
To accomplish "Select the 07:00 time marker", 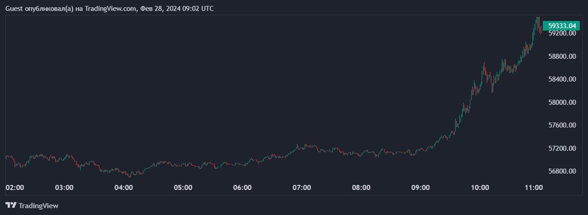I will [302, 187].
